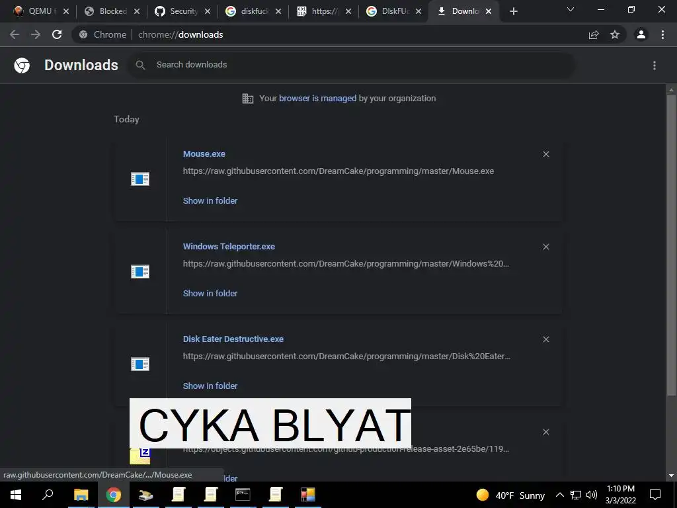Click the Mouse.exe source URL

[338, 171]
